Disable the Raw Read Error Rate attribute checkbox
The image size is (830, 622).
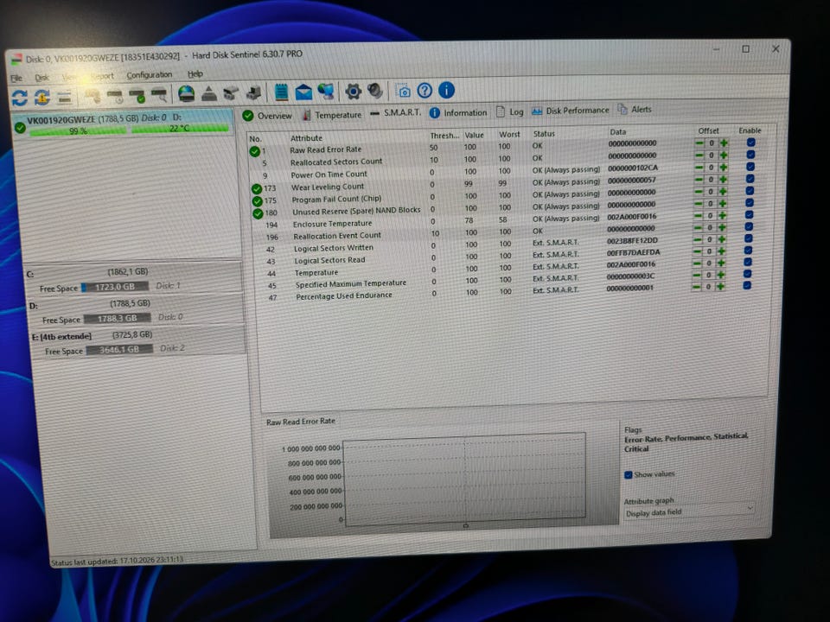(750, 143)
